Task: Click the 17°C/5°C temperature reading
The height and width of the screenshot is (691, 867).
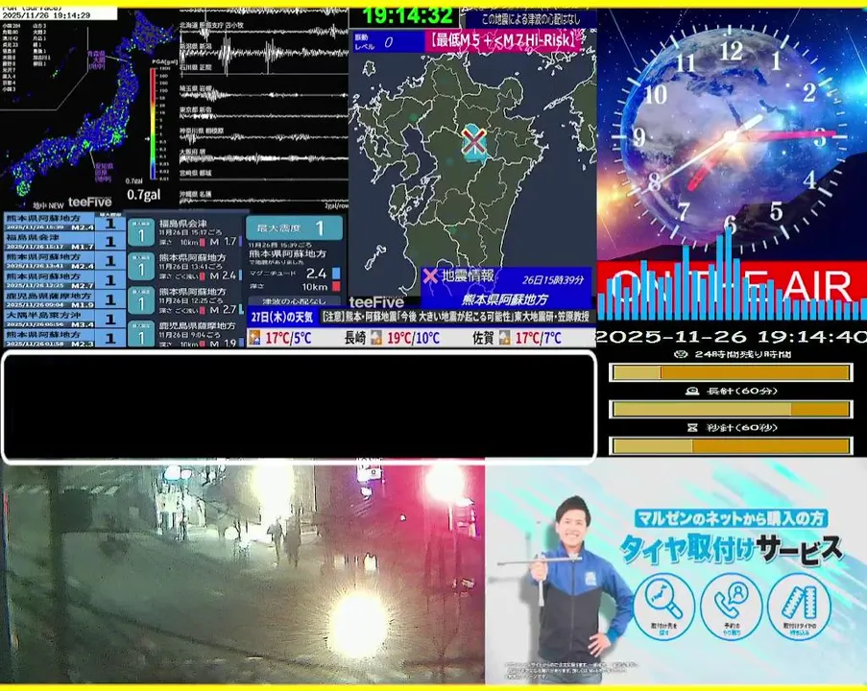Action: 288,337
